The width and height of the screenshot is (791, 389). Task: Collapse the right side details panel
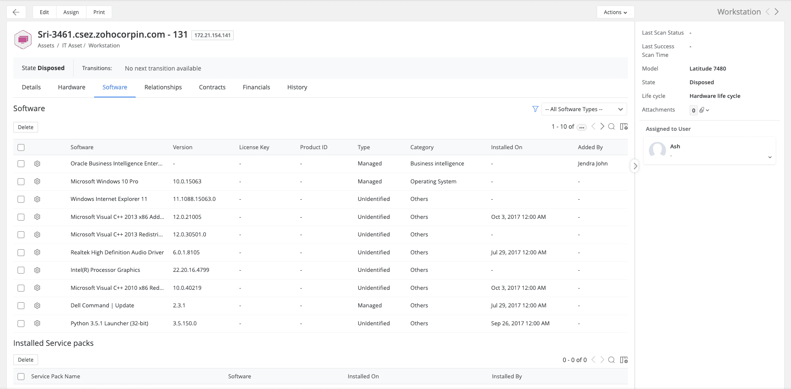tap(635, 166)
